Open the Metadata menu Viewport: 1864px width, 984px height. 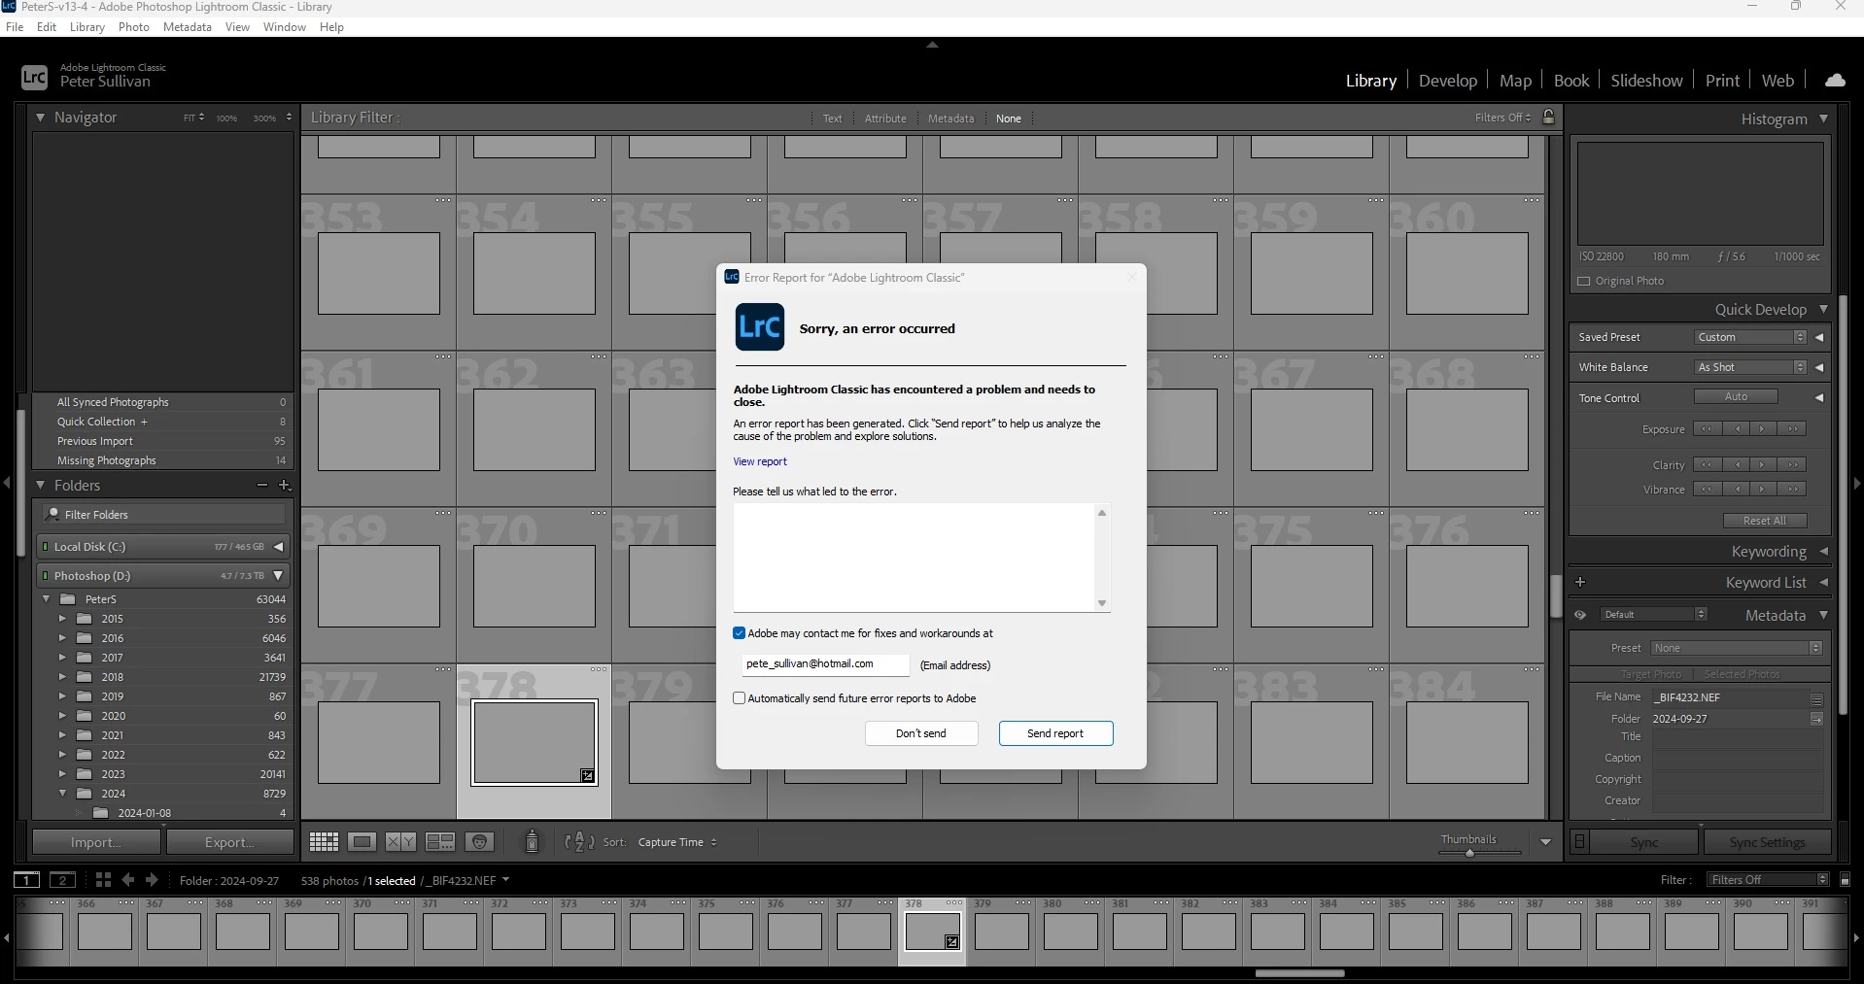[x=188, y=27]
